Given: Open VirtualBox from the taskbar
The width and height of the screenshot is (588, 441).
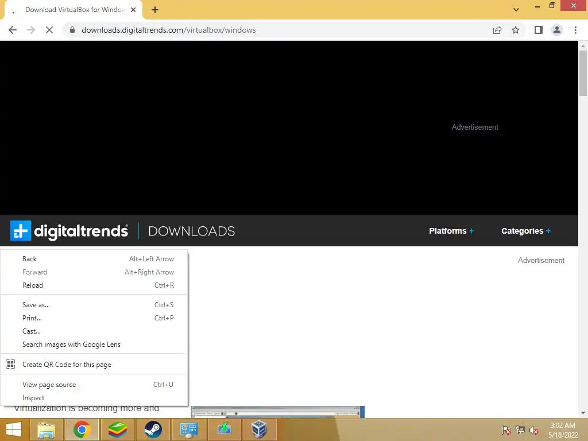Looking at the screenshot, I should click(x=260, y=430).
